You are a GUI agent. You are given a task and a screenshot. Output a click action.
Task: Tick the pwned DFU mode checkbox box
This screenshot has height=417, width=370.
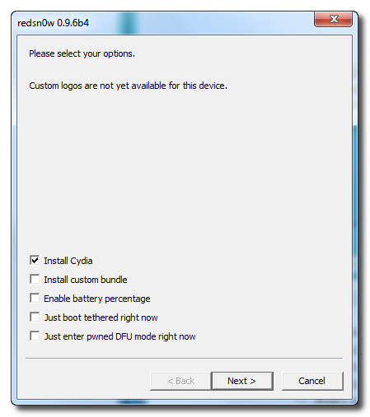(x=35, y=336)
